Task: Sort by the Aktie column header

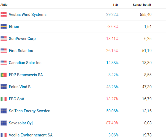Action: (4, 5)
